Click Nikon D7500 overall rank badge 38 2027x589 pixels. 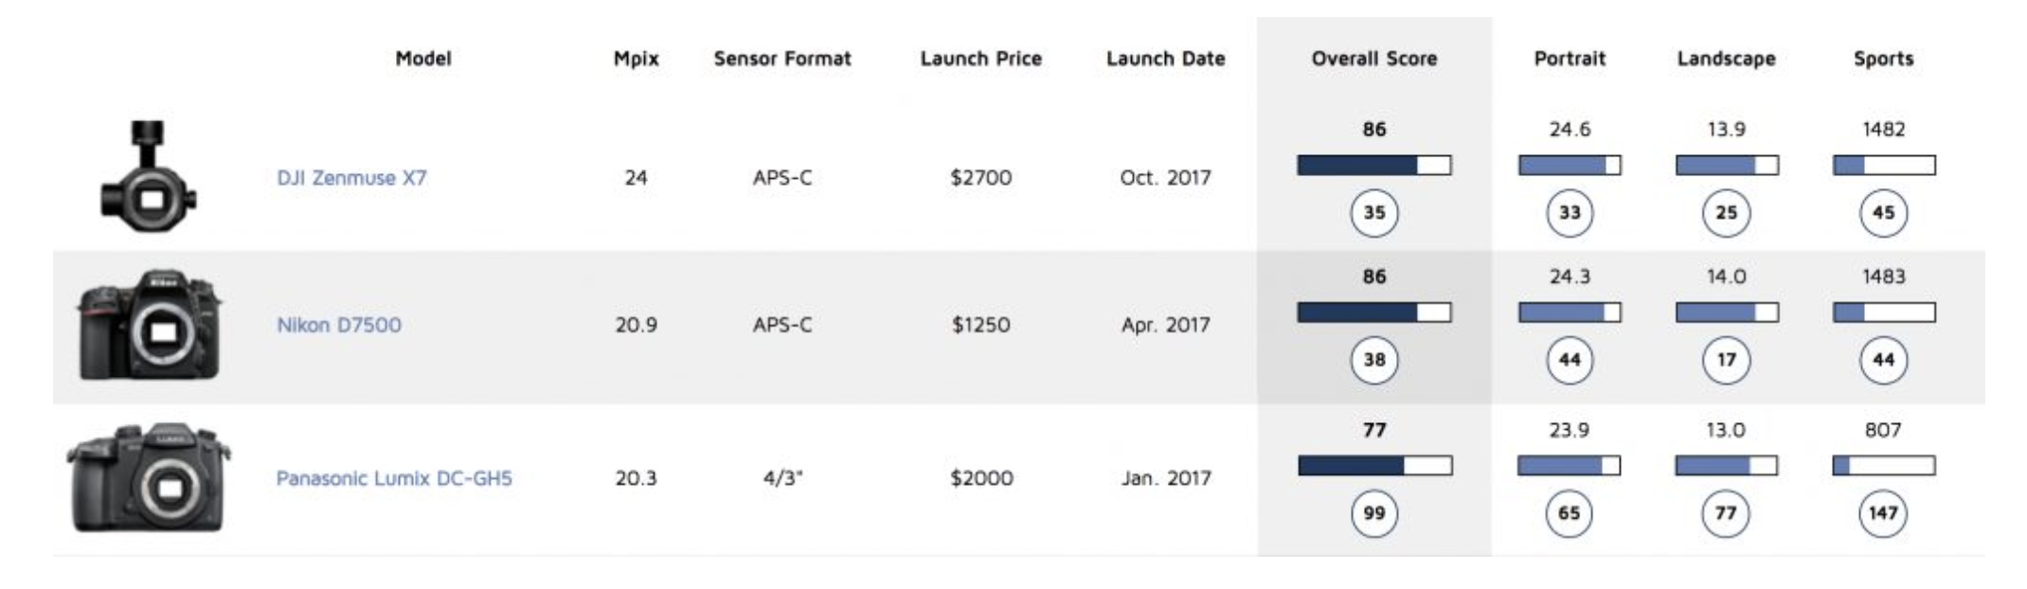pos(1374,360)
